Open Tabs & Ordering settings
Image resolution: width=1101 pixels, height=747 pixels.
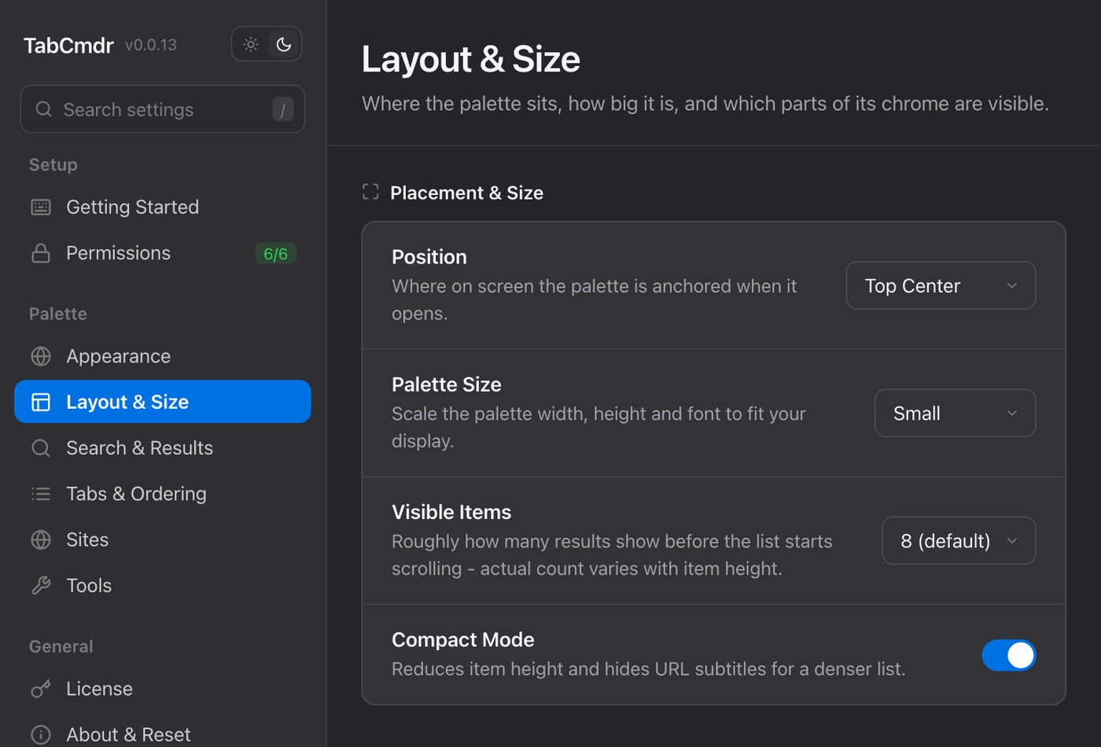tap(163, 494)
